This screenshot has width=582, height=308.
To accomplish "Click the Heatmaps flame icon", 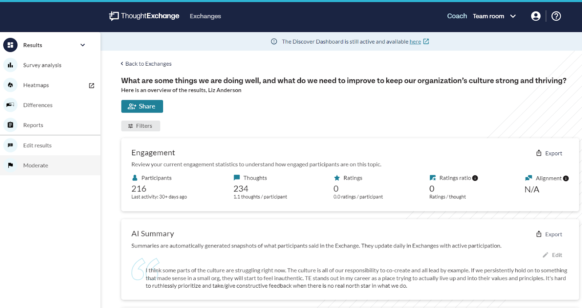I will pyautogui.click(x=10, y=85).
